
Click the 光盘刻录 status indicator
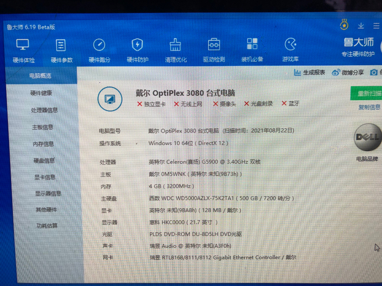258,104
